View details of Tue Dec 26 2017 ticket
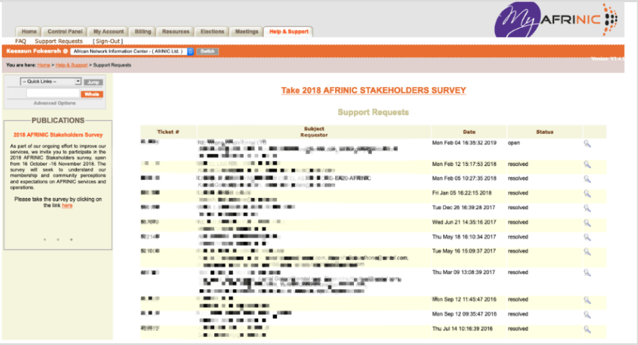Screen dimensions: 638x345 (x=587, y=208)
